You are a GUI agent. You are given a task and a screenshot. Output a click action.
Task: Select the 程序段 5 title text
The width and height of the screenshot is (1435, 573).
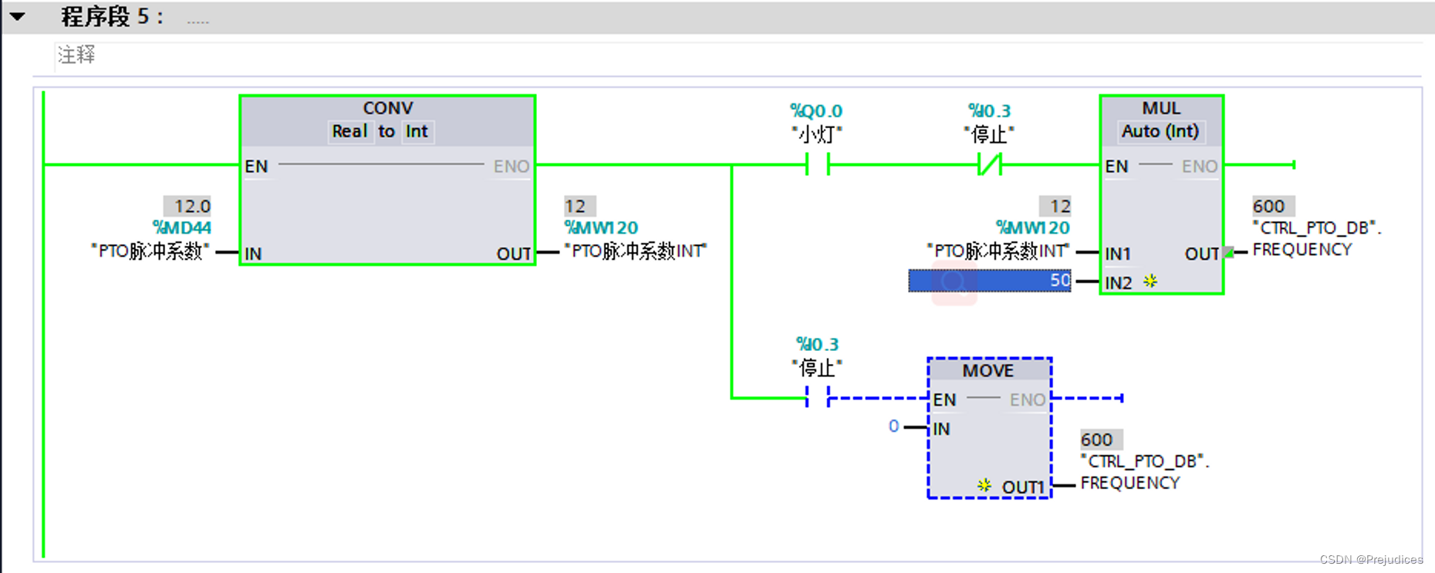coord(113,16)
